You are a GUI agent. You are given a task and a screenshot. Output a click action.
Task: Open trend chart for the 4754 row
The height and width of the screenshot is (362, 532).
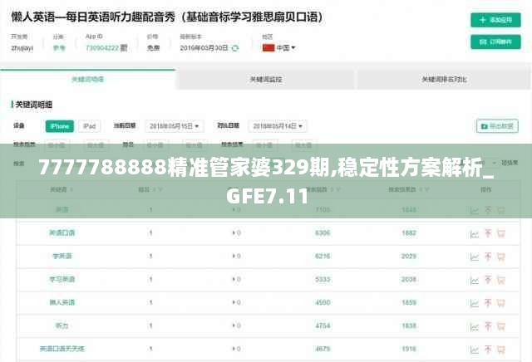click(x=475, y=327)
